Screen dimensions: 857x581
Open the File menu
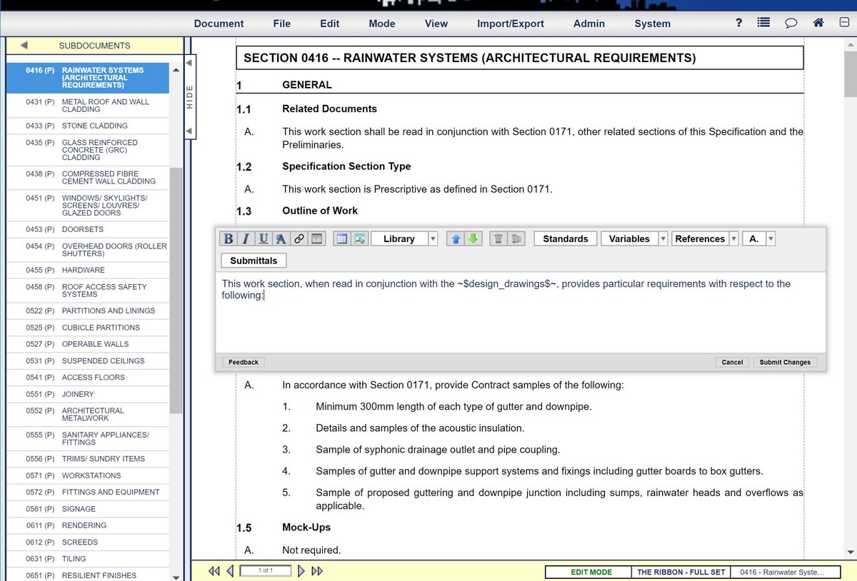coord(282,24)
